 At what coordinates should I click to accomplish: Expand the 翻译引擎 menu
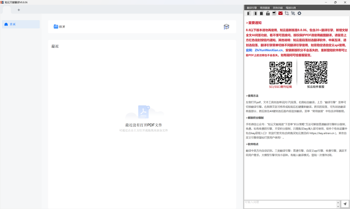click(252, 8)
